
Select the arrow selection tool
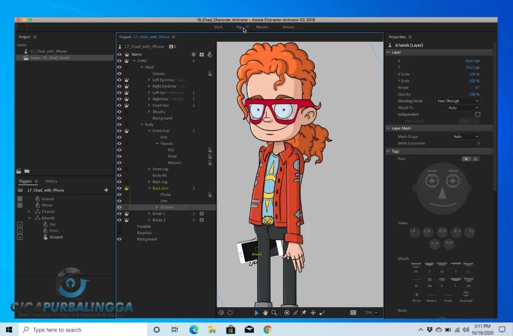pyautogui.click(x=257, y=313)
